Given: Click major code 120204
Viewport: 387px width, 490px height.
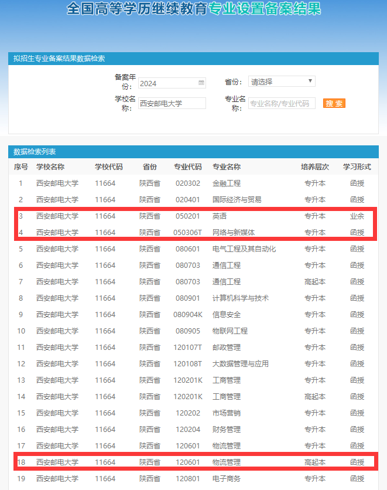Looking at the screenshot, I should click(188, 430).
